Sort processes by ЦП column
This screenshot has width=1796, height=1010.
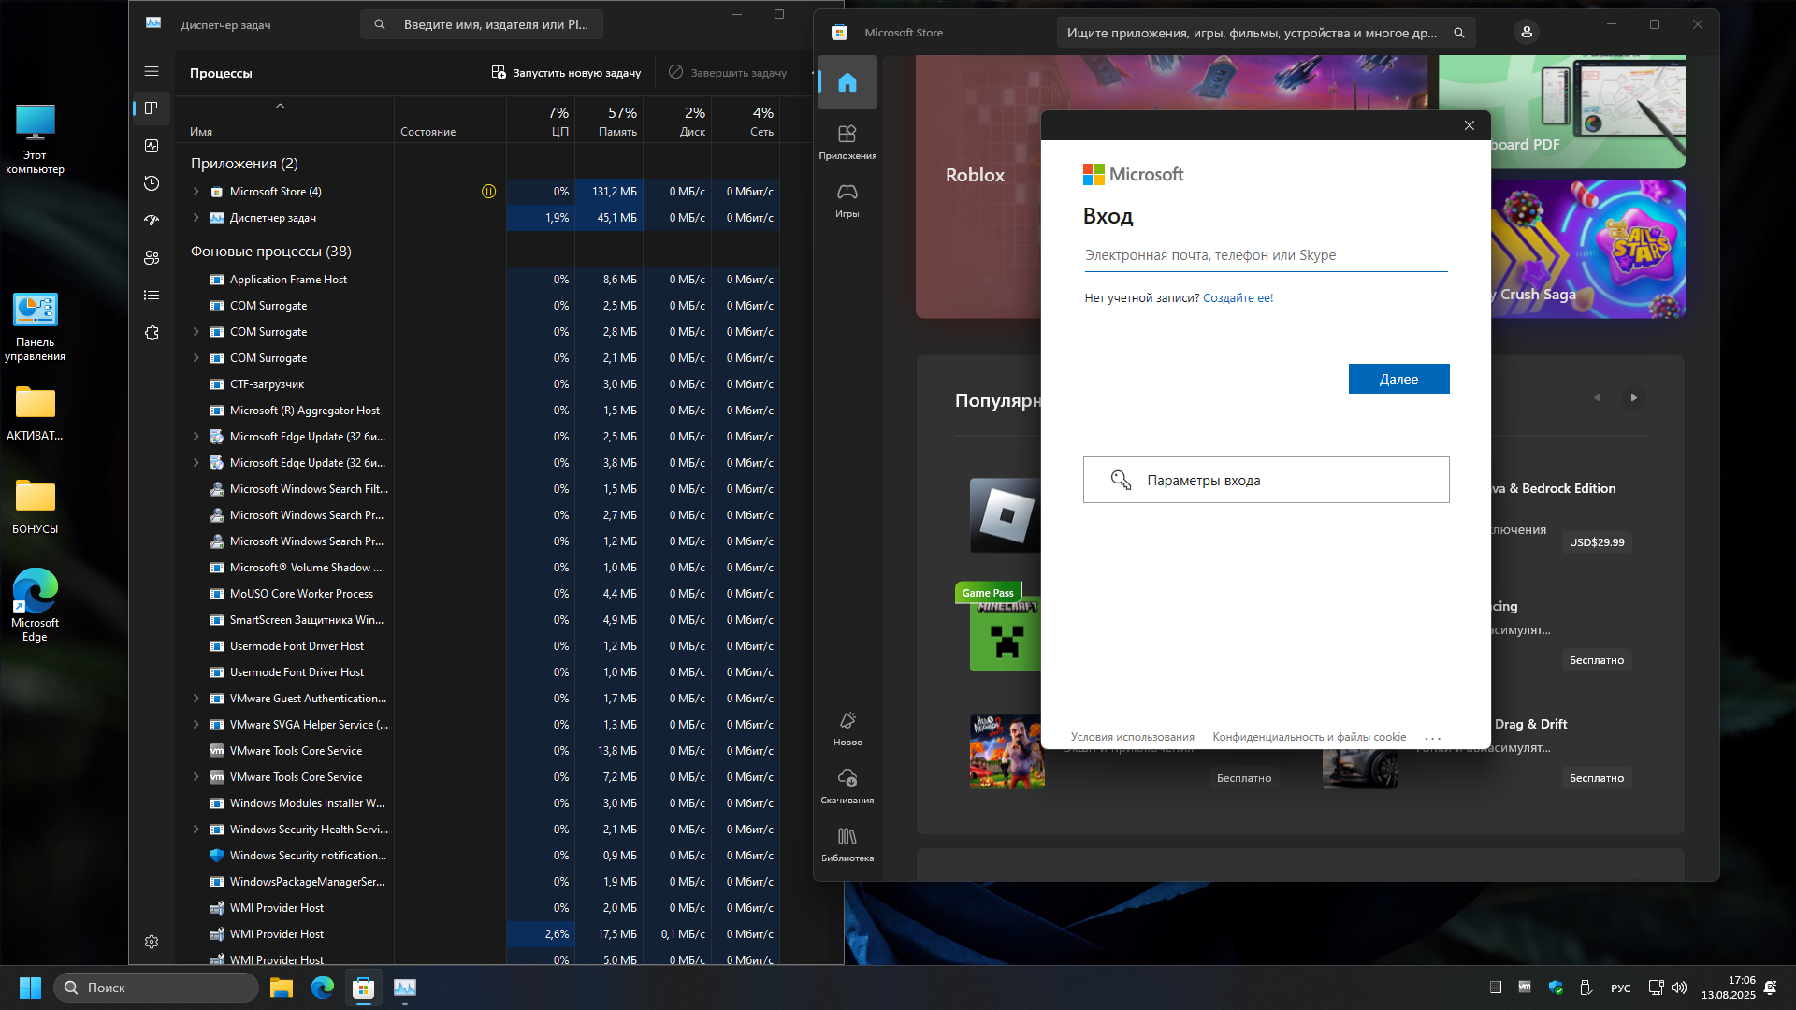[541, 121]
